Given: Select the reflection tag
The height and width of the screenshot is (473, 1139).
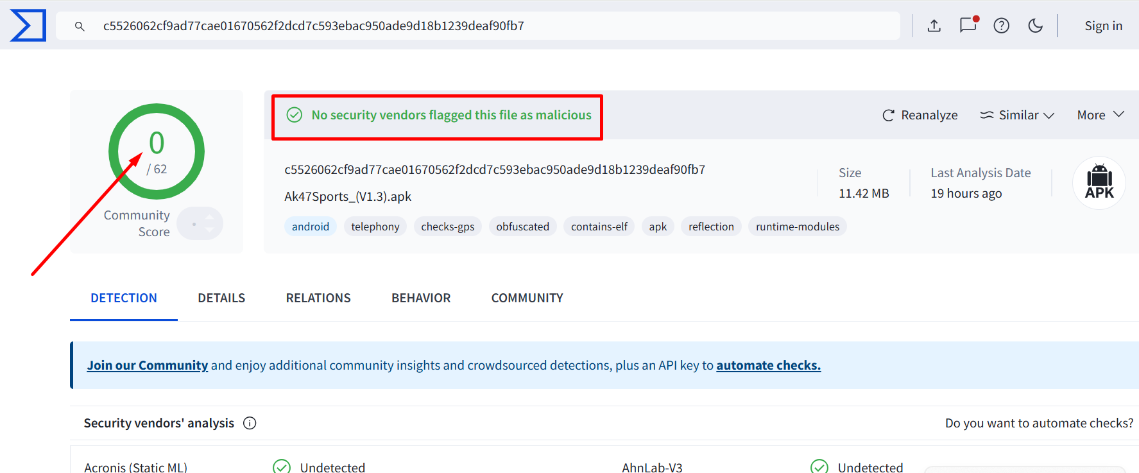Looking at the screenshot, I should click(711, 227).
